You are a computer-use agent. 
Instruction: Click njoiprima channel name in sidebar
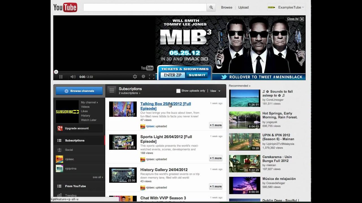(71, 169)
